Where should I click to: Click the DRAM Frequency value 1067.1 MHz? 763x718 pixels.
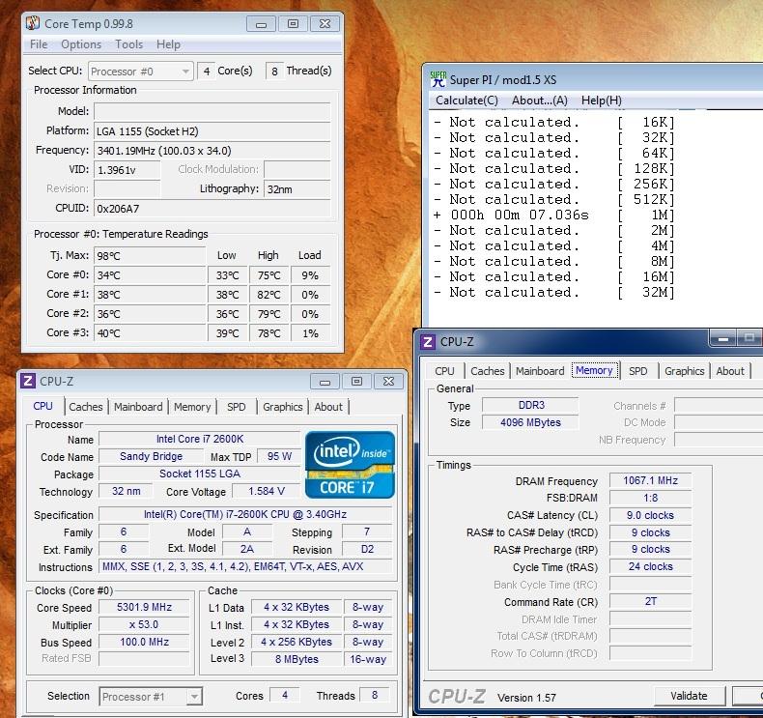coord(651,480)
